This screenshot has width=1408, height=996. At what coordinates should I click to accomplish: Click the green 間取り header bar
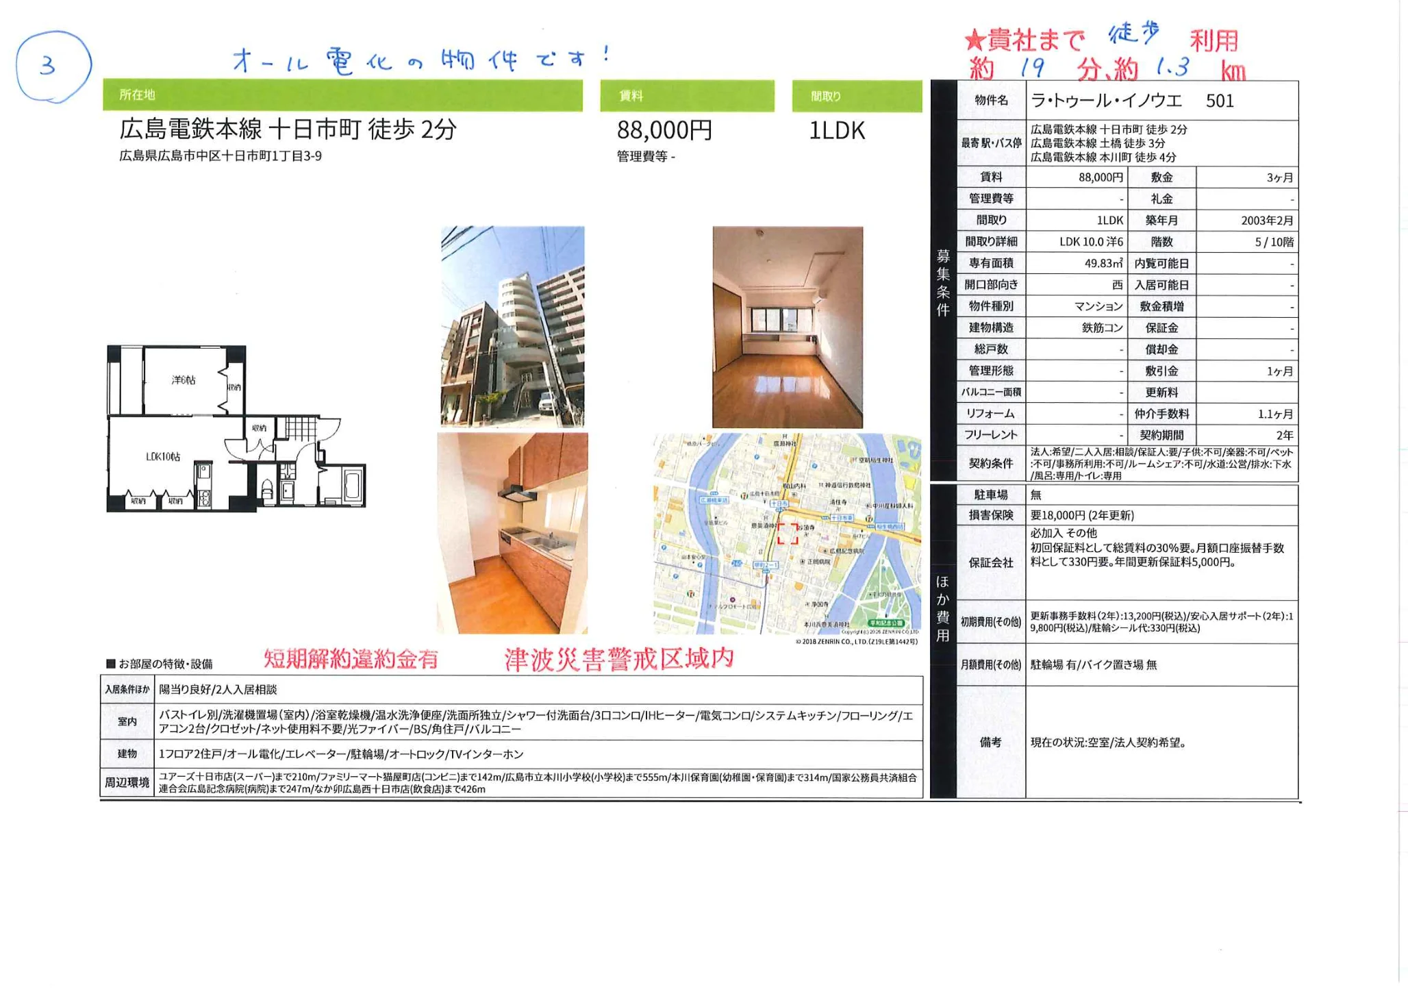tap(857, 96)
